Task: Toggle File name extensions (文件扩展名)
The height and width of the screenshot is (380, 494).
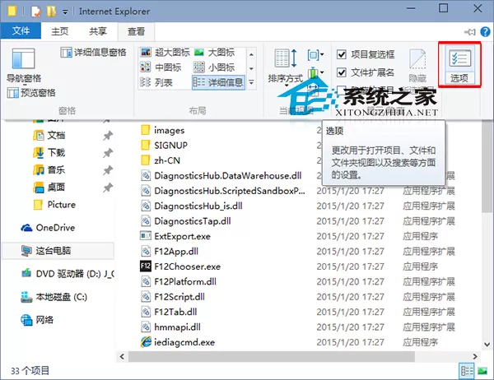Action: (x=366, y=72)
